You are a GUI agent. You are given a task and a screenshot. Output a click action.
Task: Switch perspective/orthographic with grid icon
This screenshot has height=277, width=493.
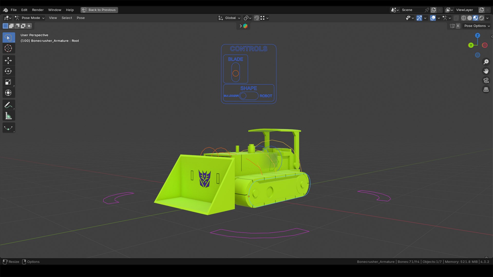[x=486, y=90]
